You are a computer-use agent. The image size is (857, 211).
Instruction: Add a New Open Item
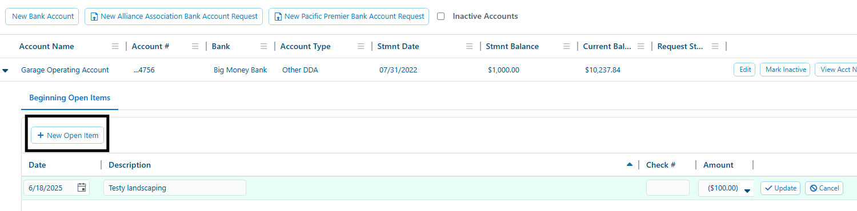(67, 135)
